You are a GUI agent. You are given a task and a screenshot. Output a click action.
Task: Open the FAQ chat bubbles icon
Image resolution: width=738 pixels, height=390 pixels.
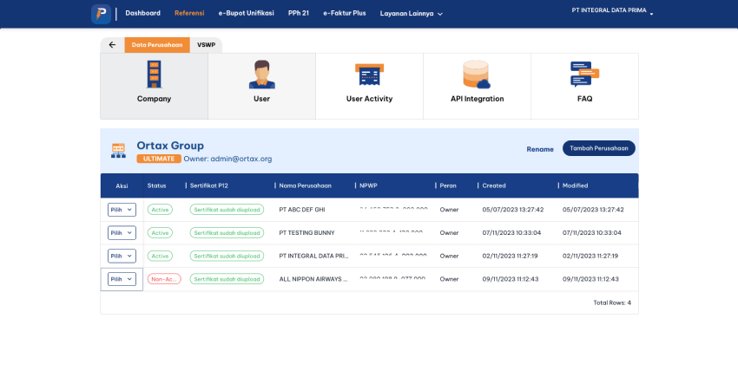pos(584,75)
